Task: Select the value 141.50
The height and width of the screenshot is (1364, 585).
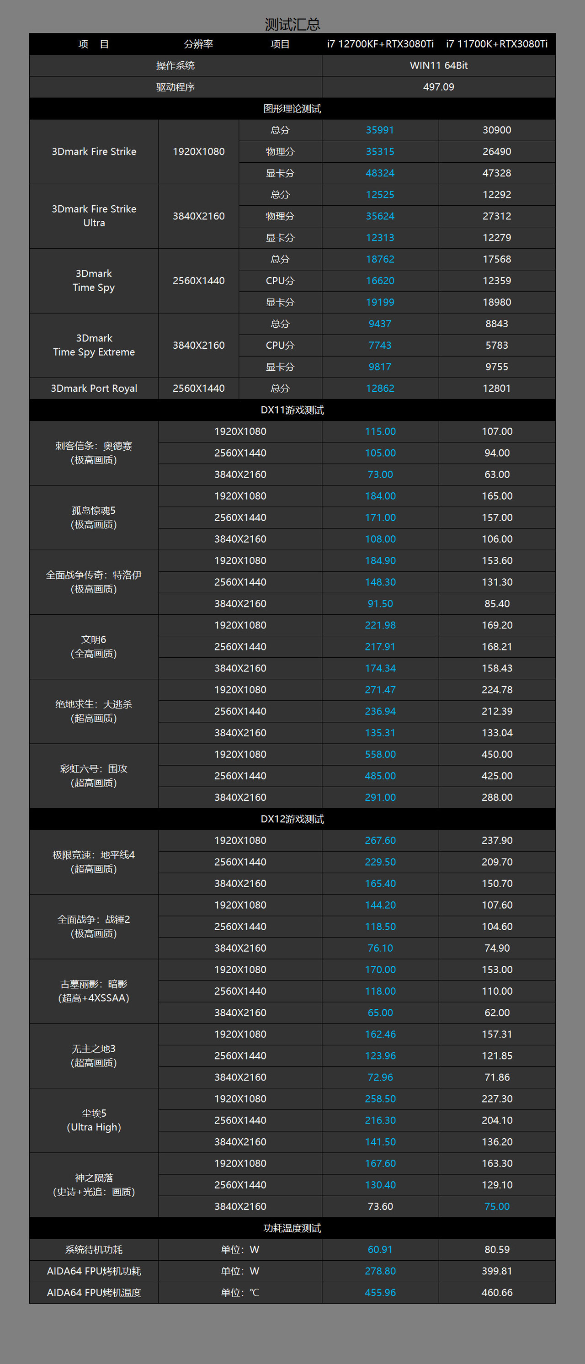Action: (x=380, y=1142)
